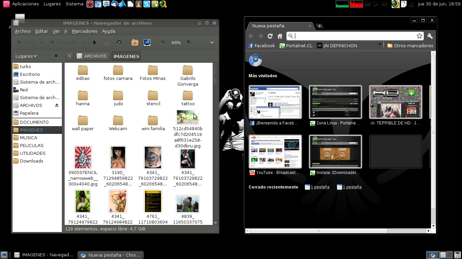
Task: Close the Nueva pestaña tab
Action: (x=309, y=26)
